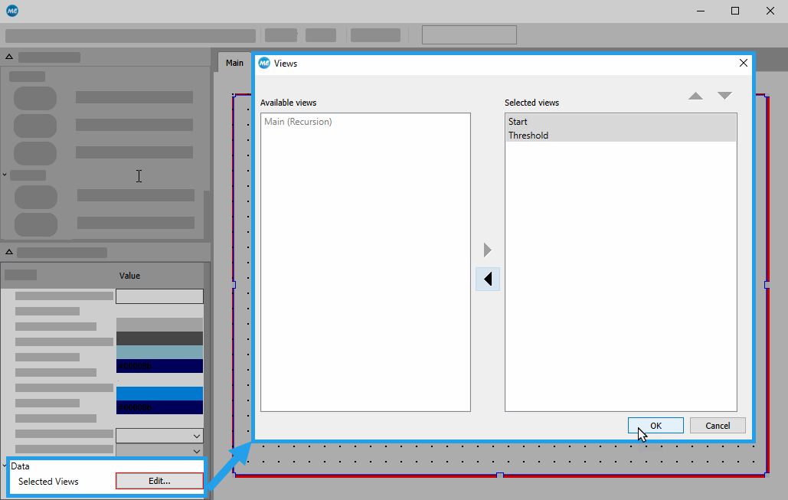Viewport: 788px width, 500px height.
Task: Click the light blue color swatch value
Action: pyautogui.click(x=159, y=352)
